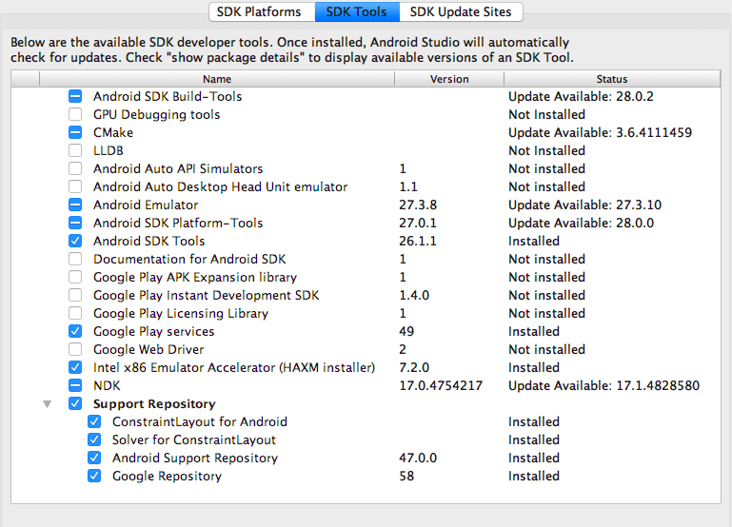The image size is (732, 527).
Task: Select the SDK Tools tab
Action: [357, 11]
